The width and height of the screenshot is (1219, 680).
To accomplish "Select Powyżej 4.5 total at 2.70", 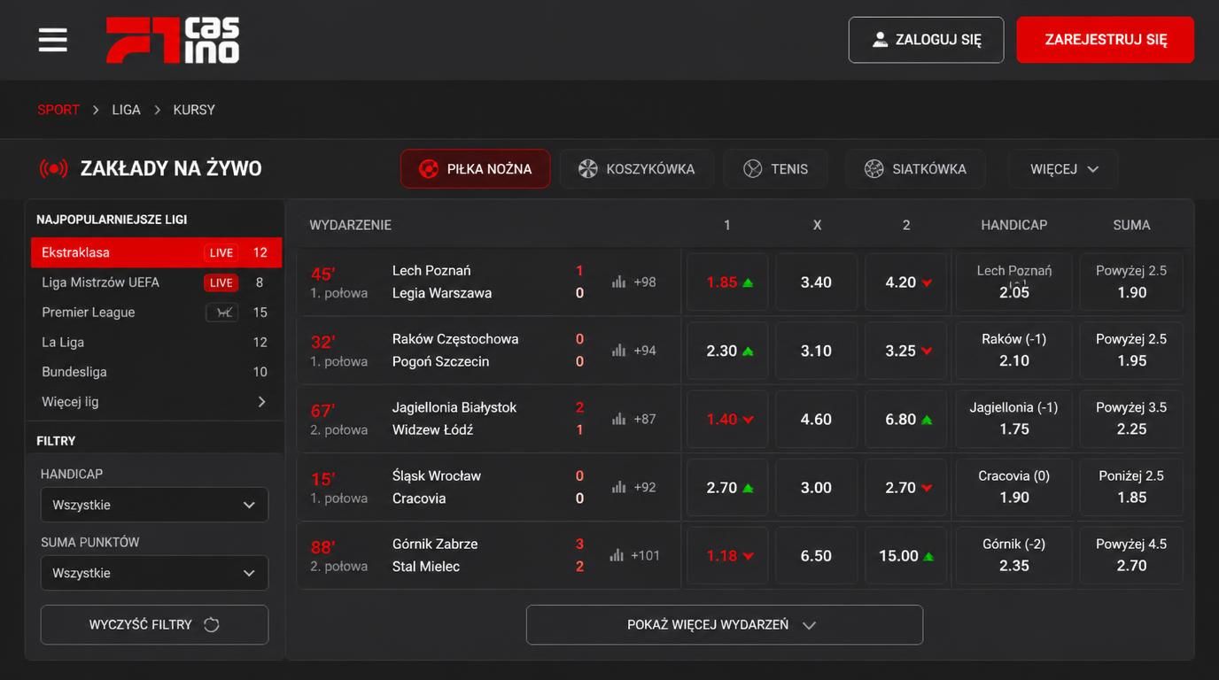I will pyautogui.click(x=1131, y=555).
